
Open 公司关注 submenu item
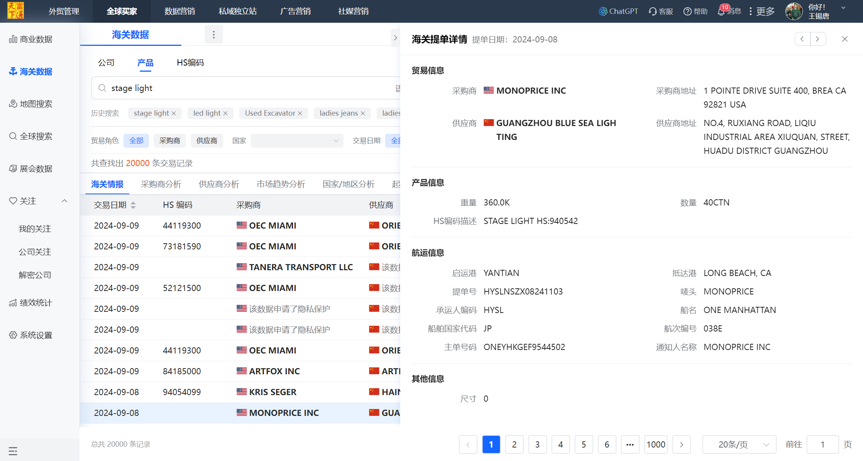pyautogui.click(x=35, y=252)
